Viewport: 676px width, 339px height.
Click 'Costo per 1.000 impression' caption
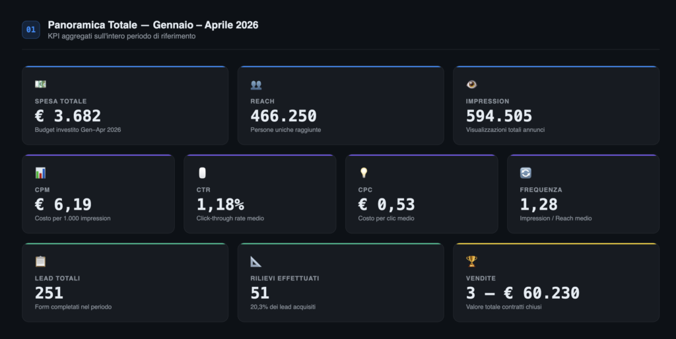(x=73, y=218)
